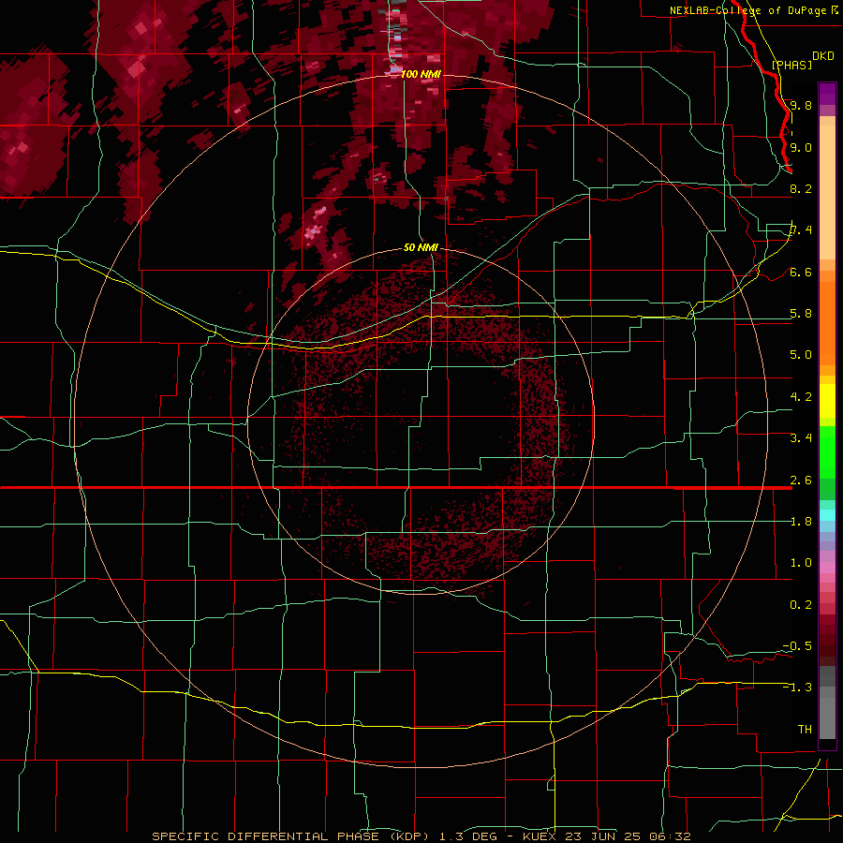
Task: Click the 3.4 value on the color scale
Action: click(801, 438)
